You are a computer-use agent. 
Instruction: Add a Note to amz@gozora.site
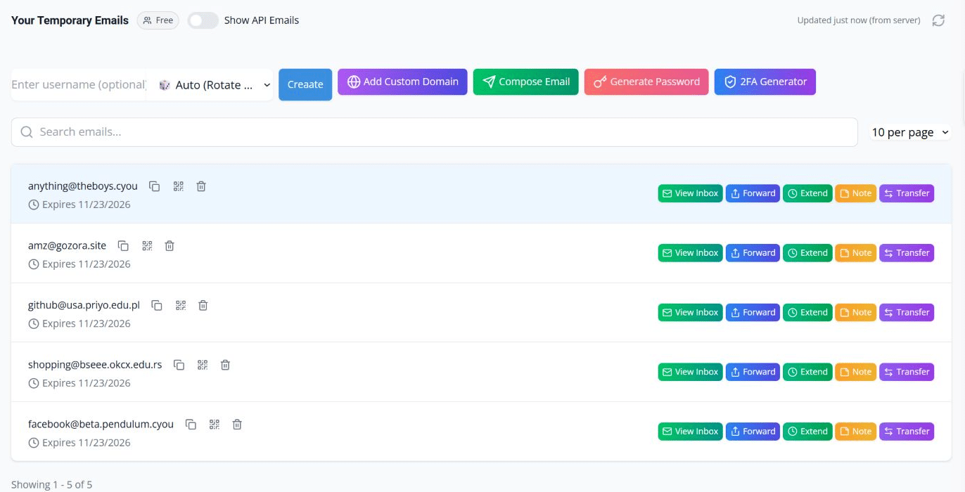pyautogui.click(x=855, y=253)
